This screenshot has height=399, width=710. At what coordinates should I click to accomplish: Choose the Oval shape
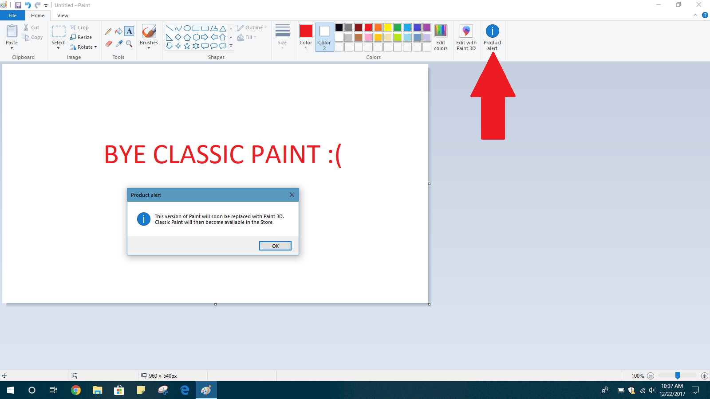187,28
